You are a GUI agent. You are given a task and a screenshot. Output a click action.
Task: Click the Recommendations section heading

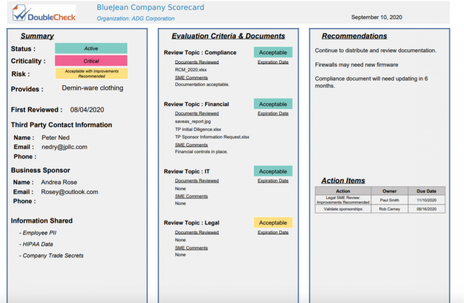[x=354, y=36]
